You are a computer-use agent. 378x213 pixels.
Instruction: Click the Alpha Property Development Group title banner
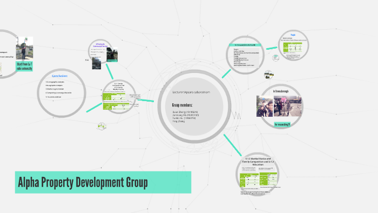pos(103,182)
